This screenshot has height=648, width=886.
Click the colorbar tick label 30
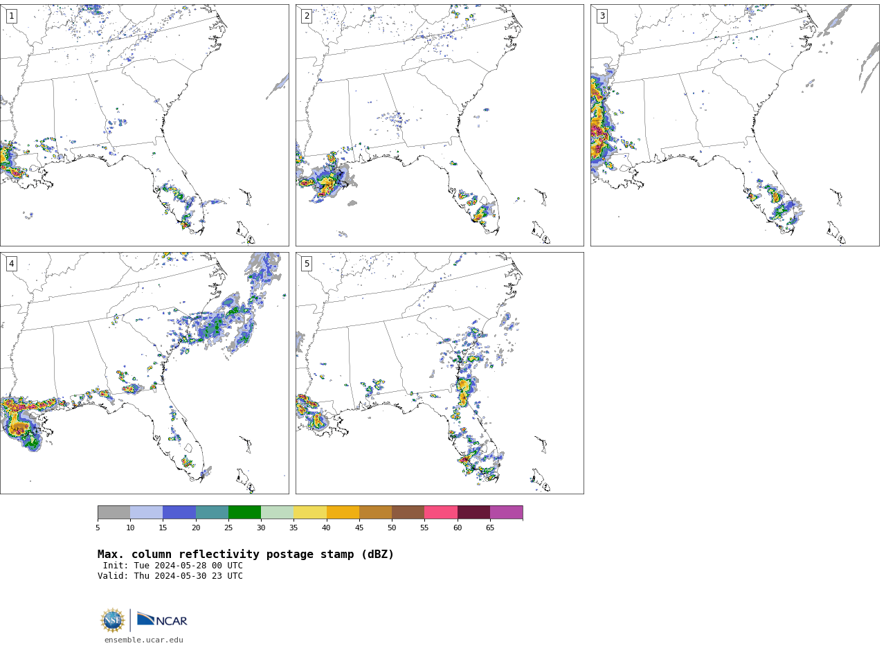coord(261,528)
